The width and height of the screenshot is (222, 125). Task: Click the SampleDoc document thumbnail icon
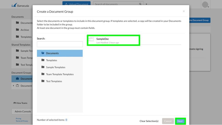click(91, 40)
